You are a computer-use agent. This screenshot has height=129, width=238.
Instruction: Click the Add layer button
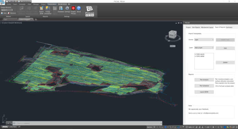[225, 48]
